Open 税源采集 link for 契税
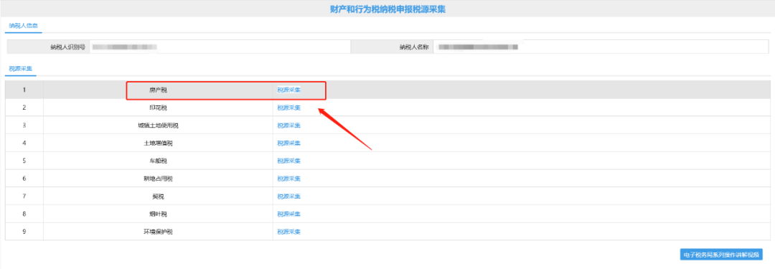Screen dimensions: 775x269 (x=288, y=197)
